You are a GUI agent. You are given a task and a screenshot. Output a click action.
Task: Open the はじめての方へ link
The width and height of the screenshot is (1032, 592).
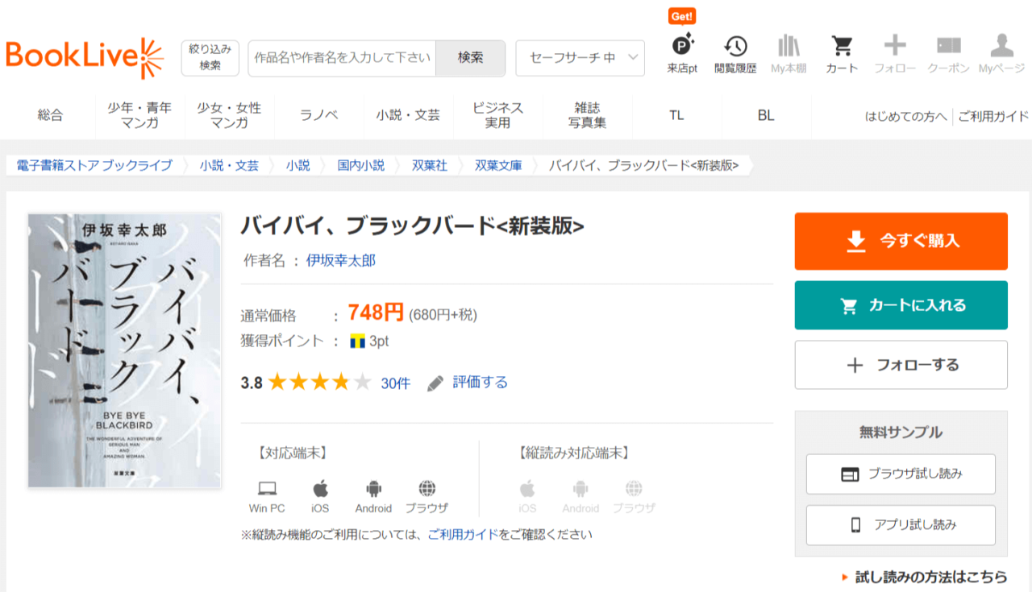tap(906, 116)
